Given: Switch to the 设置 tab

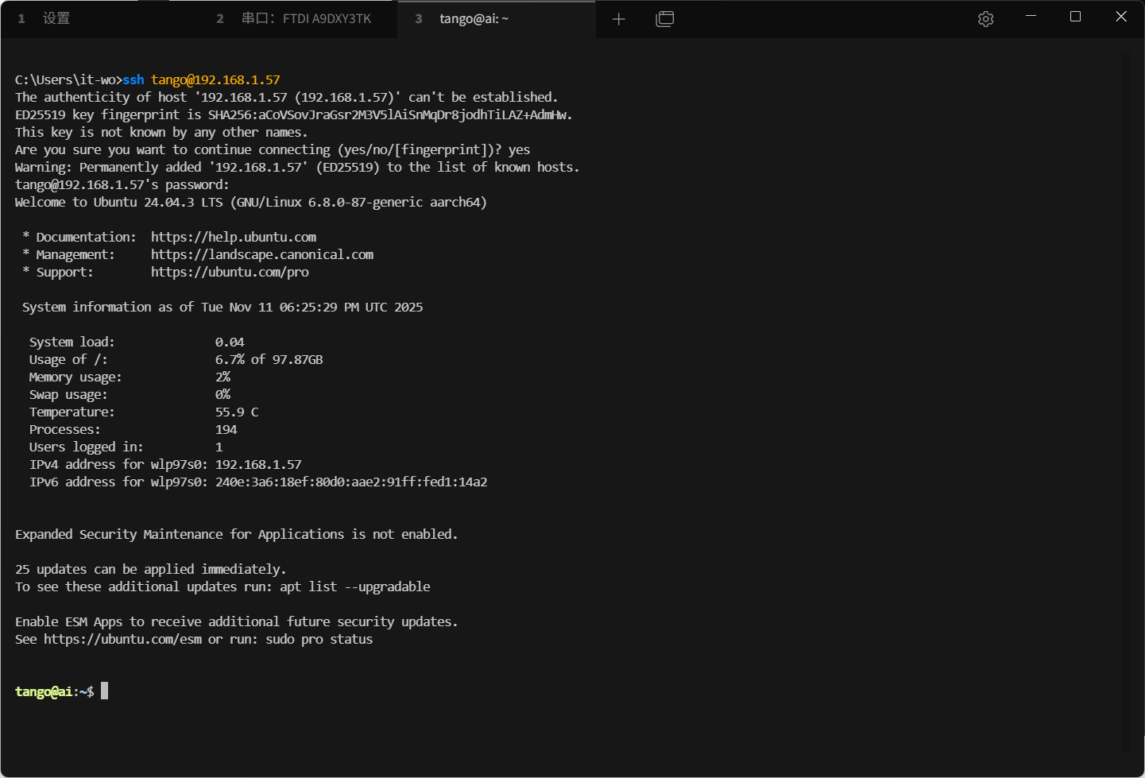Looking at the screenshot, I should pos(56,18).
